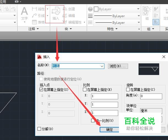Viewport: 168px width, 140px height.
Task: Click the object color sphere icon
Action: [90, 9]
